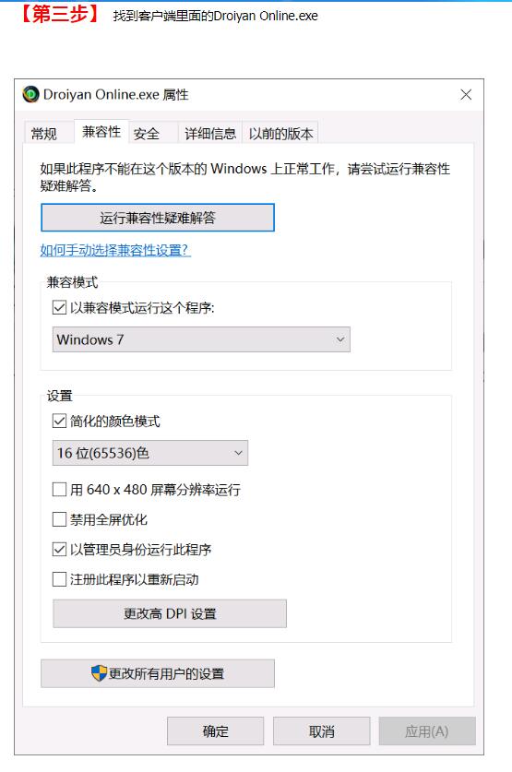Confirm with the 确定 button
Image resolution: width=512 pixels, height=772 pixels.
(216, 731)
